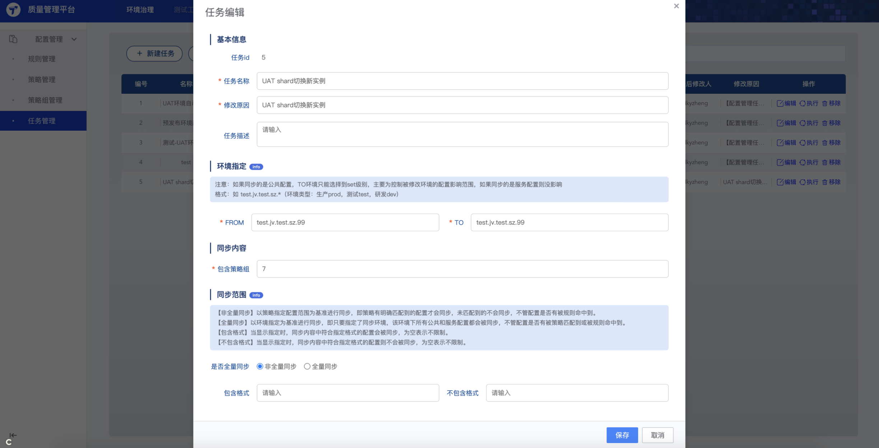Collapse the 配置管理 menu chevron
This screenshot has width=879, height=448.
(74, 39)
